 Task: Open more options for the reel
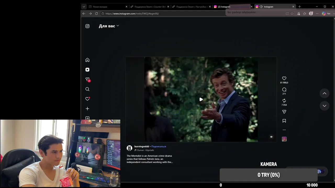284,130
